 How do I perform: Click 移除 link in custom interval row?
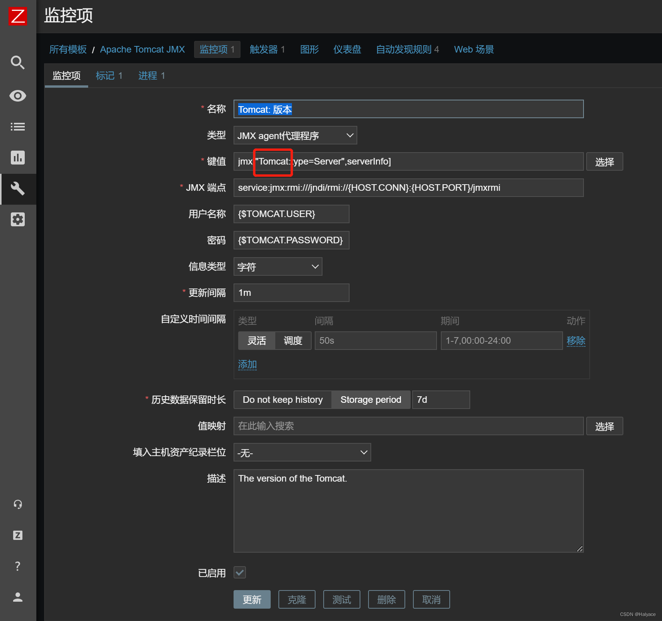pos(576,341)
